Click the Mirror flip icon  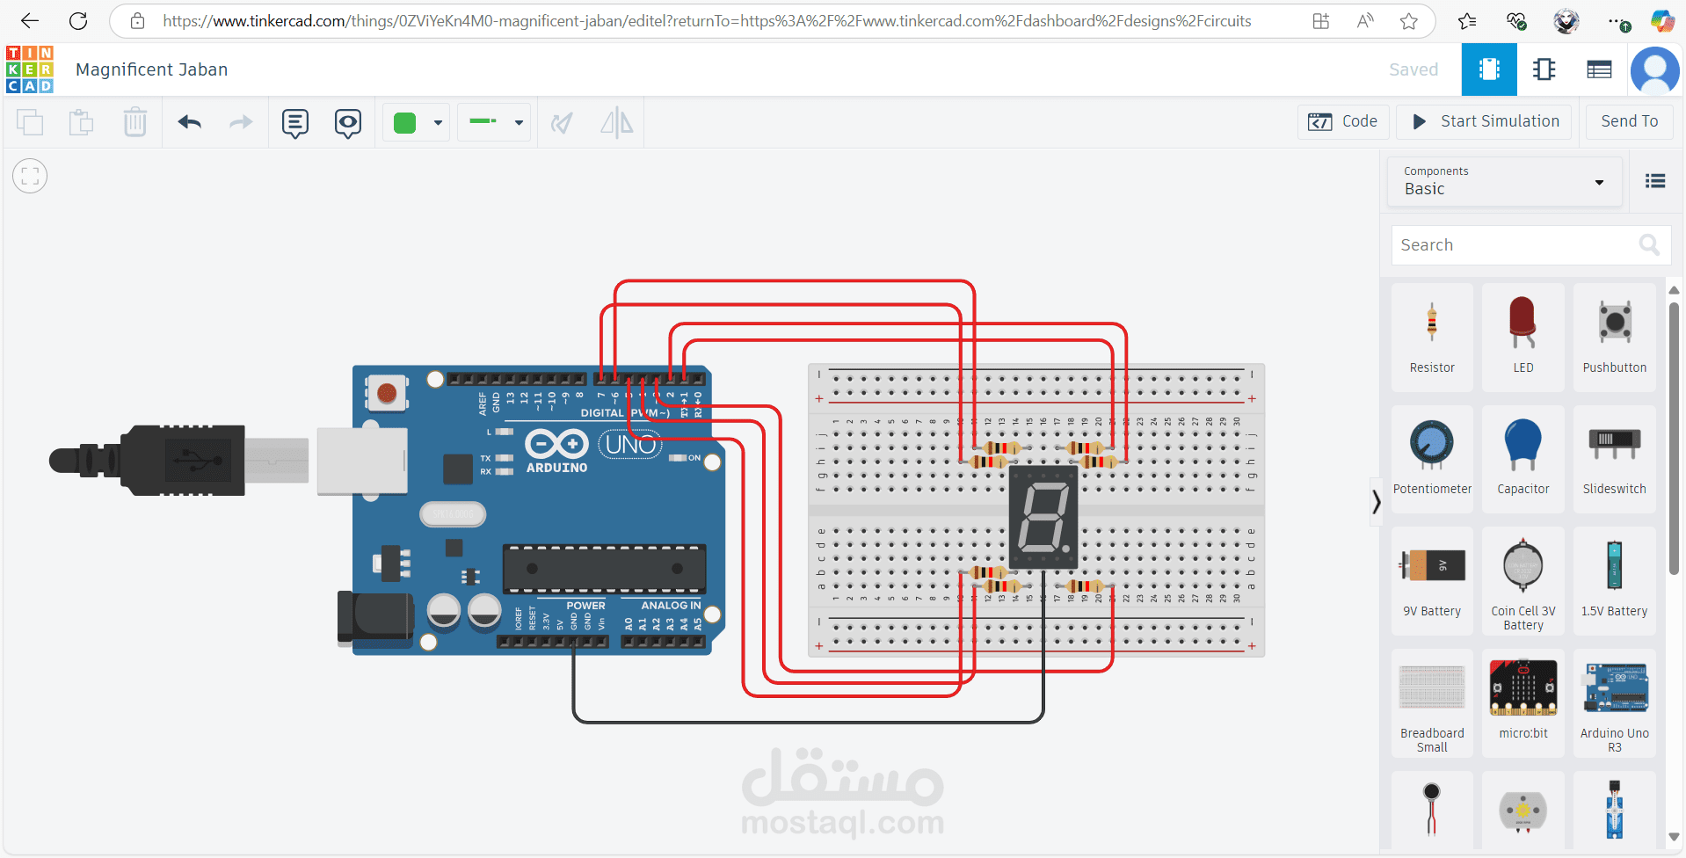point(617,122)
